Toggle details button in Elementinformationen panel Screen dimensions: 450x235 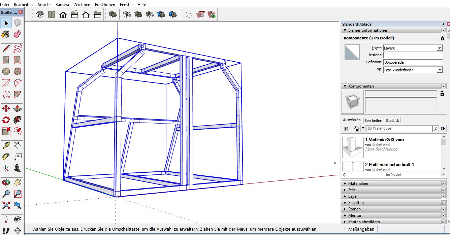tap(443, 38)
